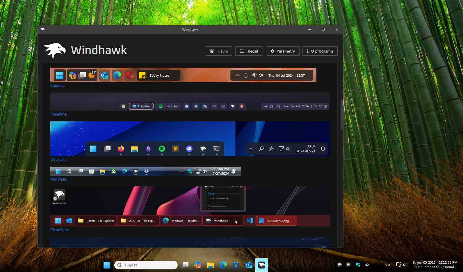Click the Hľadať taskbar search box

(x=146, y=265)
